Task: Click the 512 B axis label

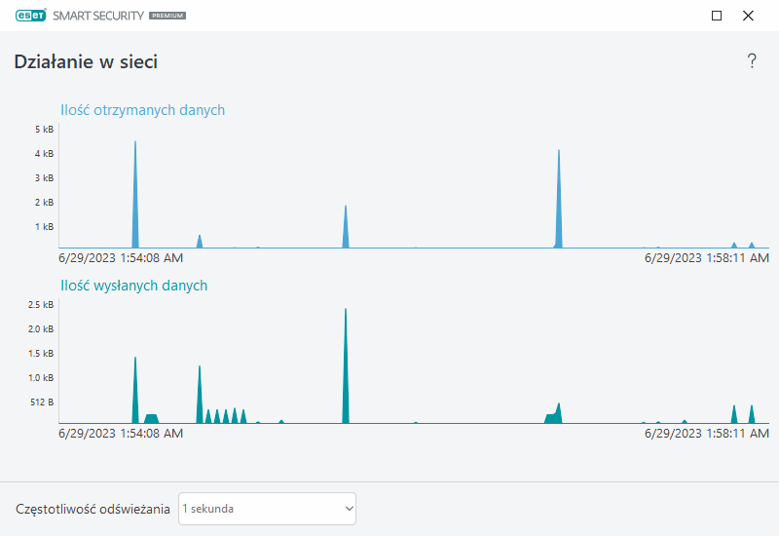Action: coord(42,402)
